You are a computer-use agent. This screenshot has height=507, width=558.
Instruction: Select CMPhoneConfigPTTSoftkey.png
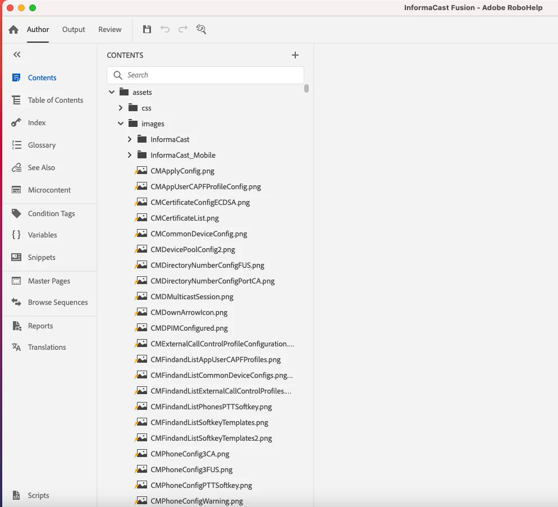pos(201,485)
